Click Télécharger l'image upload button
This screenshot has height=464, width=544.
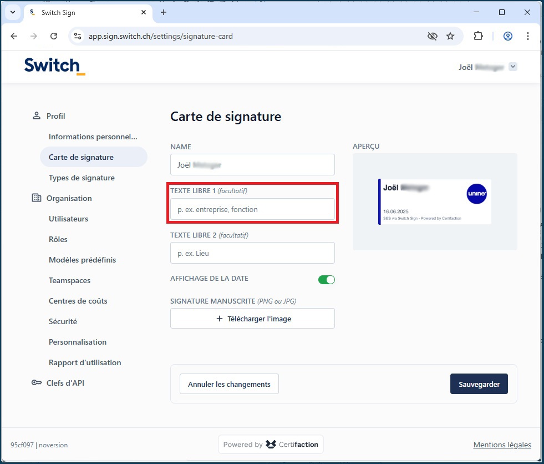click(252, 319)
